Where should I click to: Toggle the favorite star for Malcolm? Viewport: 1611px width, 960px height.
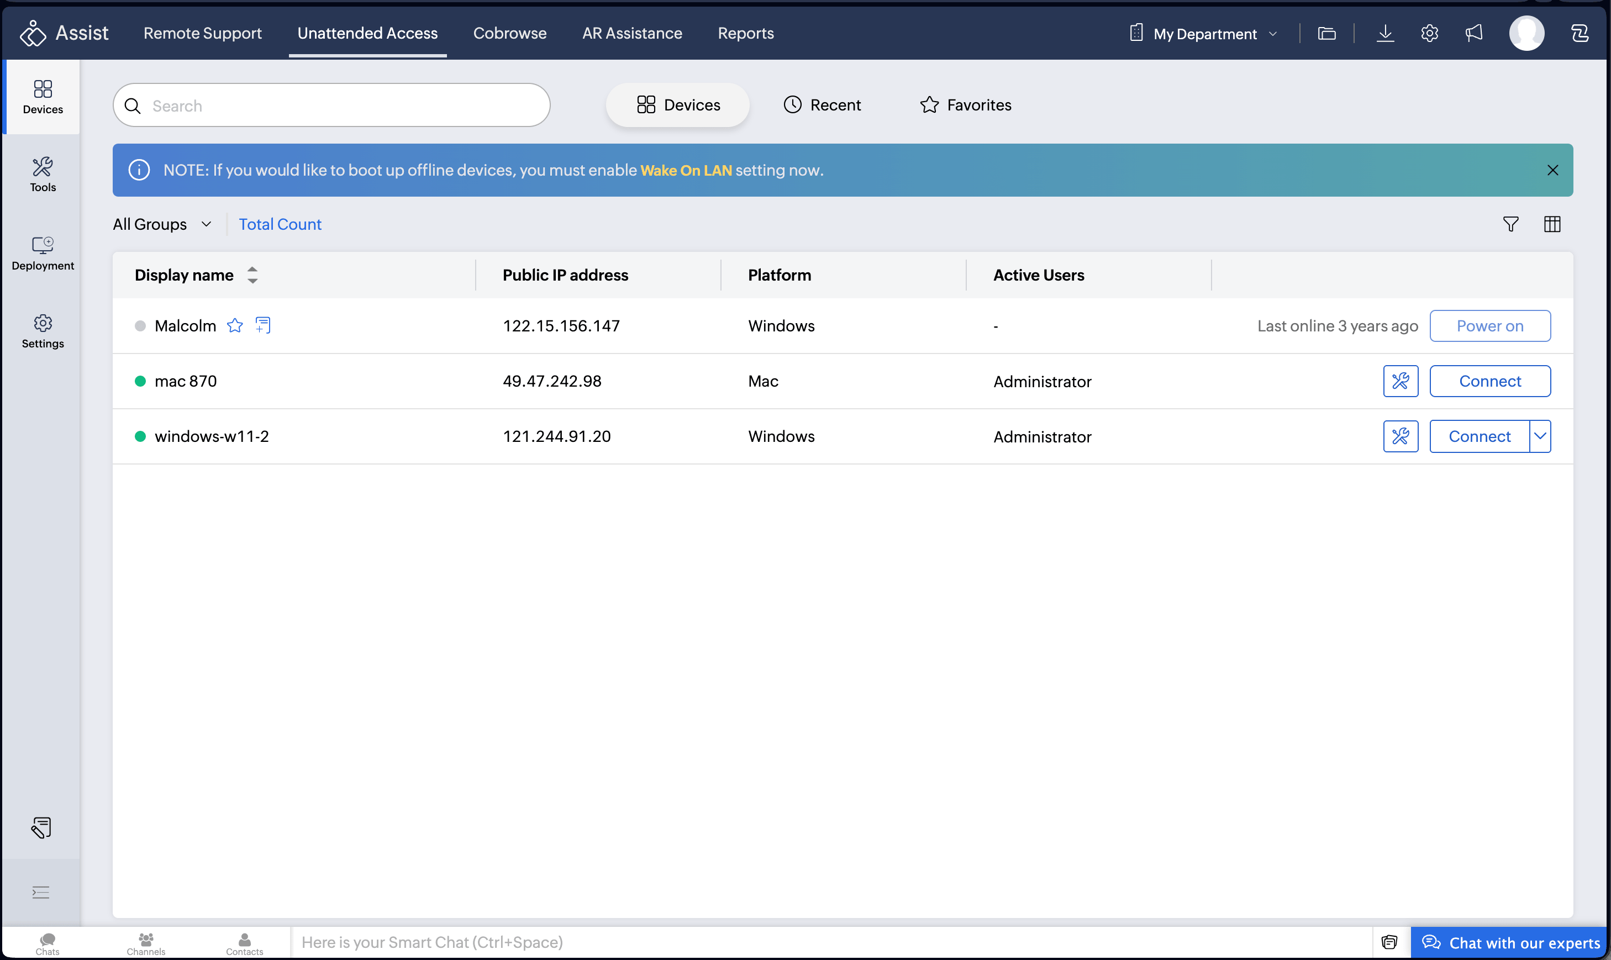tap(235, 325)
